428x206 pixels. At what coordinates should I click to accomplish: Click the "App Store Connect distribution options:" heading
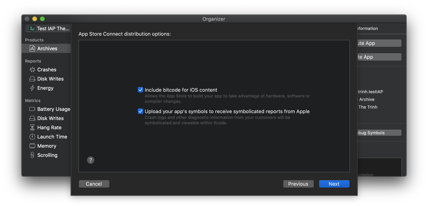[125, 34]
